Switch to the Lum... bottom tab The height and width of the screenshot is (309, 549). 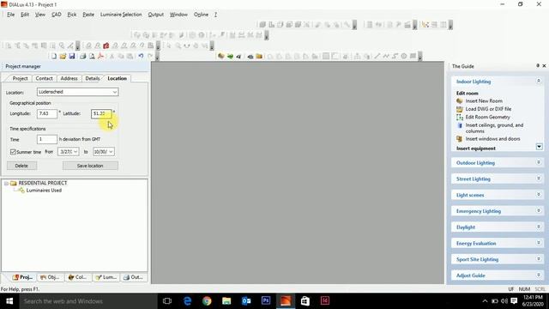point(106,277)
